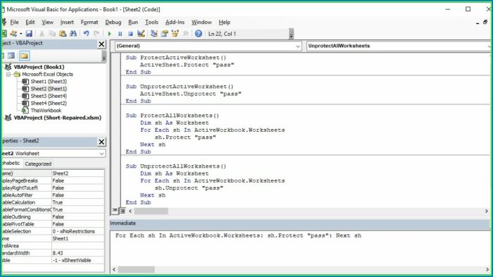493x277 pixels.
Task: Click the View Object icon in Project panel
Action: 11,56
